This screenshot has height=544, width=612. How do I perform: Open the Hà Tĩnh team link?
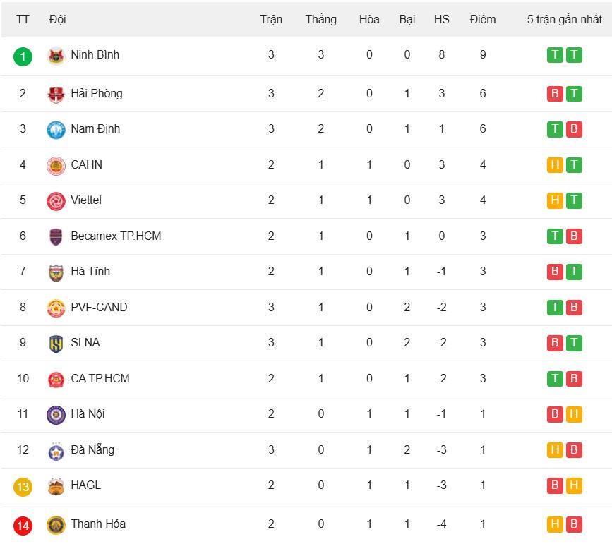(90, 271)
